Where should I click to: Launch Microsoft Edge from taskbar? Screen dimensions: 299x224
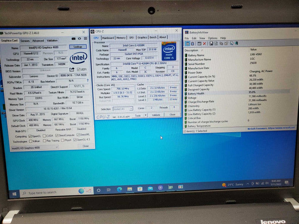click(120, 189)
